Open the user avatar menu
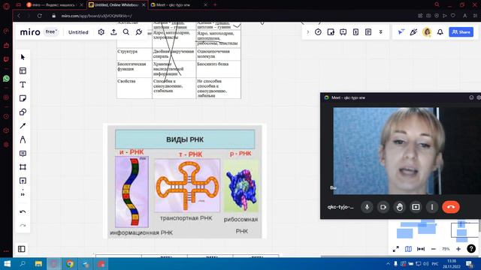This screenshot has width=481, height=270. pyautogui.click(x=427, y=32)
